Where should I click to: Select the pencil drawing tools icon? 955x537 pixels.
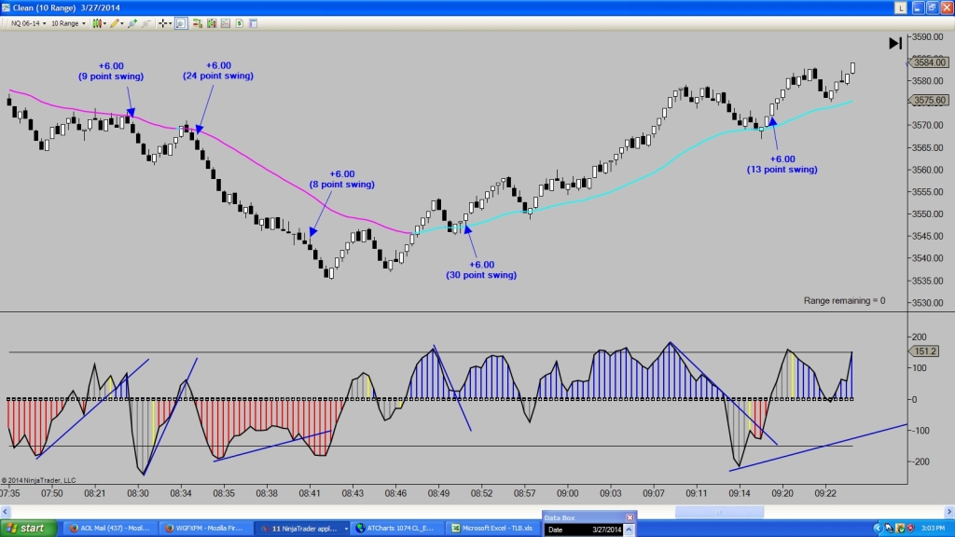coord(114,23)
